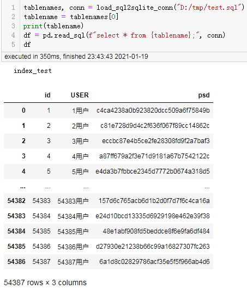The image size is (247, 289).
Task: Click the ellipsis in psd column
Action: pos(207,187)
